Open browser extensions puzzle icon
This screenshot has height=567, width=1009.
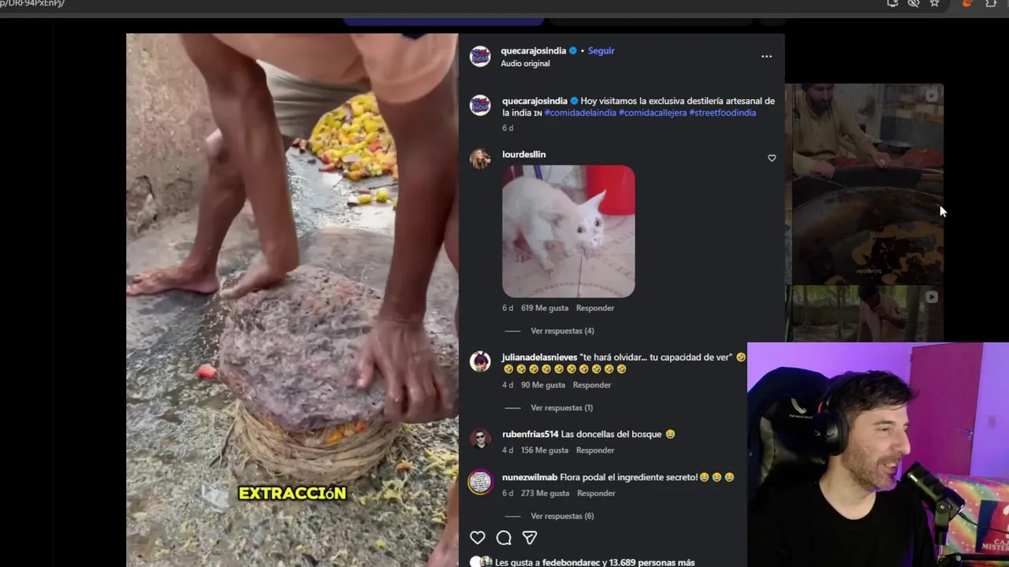click(x=991, y=3)
